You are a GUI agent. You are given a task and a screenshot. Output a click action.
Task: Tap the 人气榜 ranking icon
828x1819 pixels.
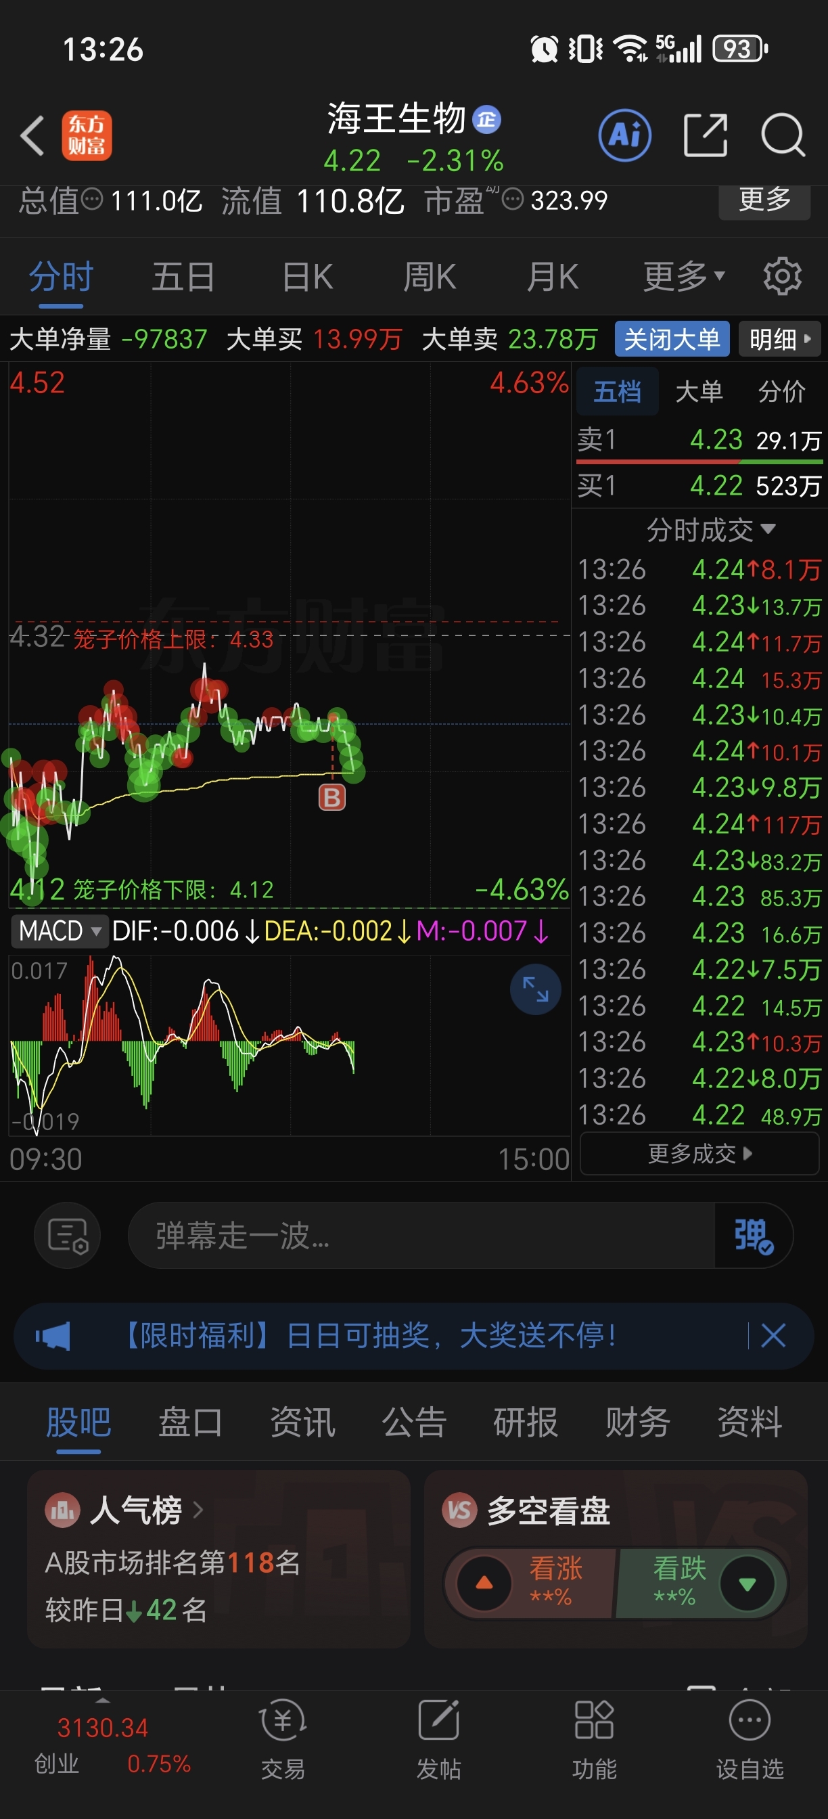coord(62,1510)
